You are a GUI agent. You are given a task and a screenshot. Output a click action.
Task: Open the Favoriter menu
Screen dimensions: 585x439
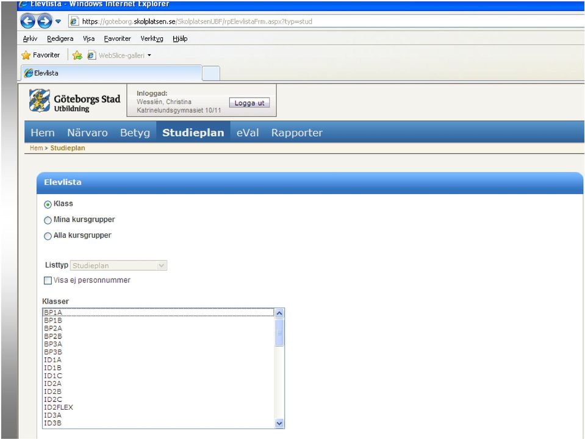pyautogui.click(x=117, y=38)
